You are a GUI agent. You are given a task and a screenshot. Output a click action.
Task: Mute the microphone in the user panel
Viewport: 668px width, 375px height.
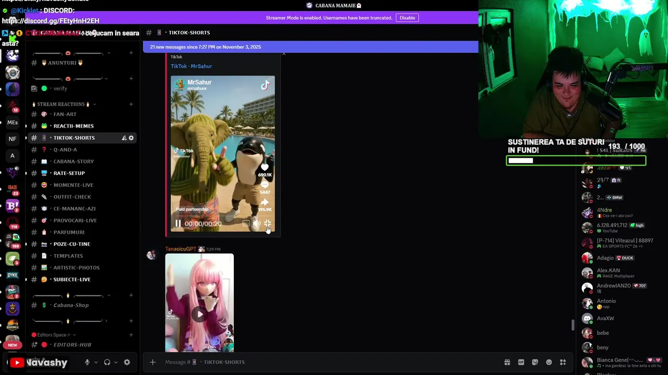coord(87,362)
